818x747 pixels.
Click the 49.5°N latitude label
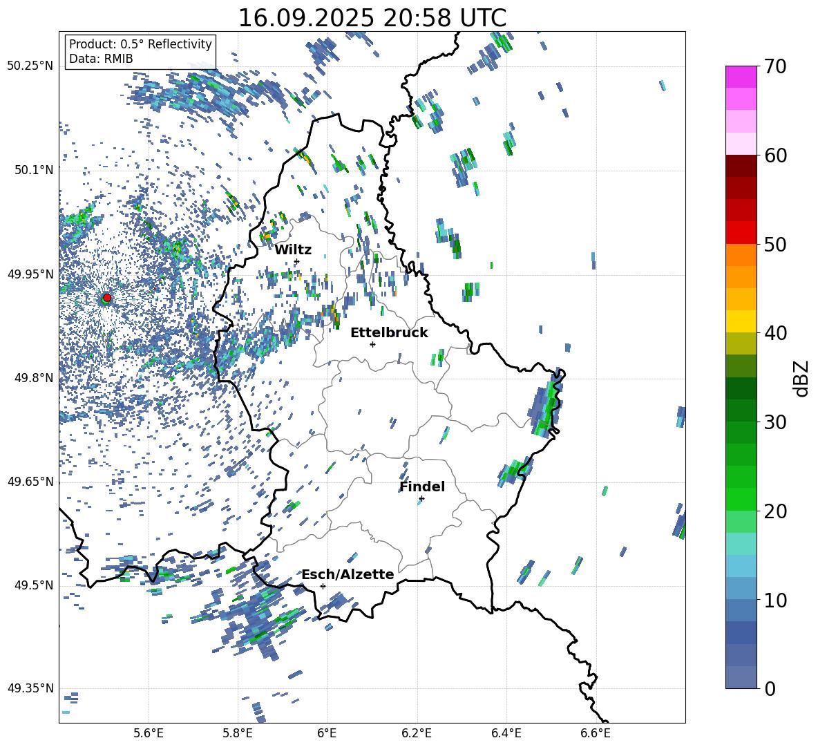(33, 585)
